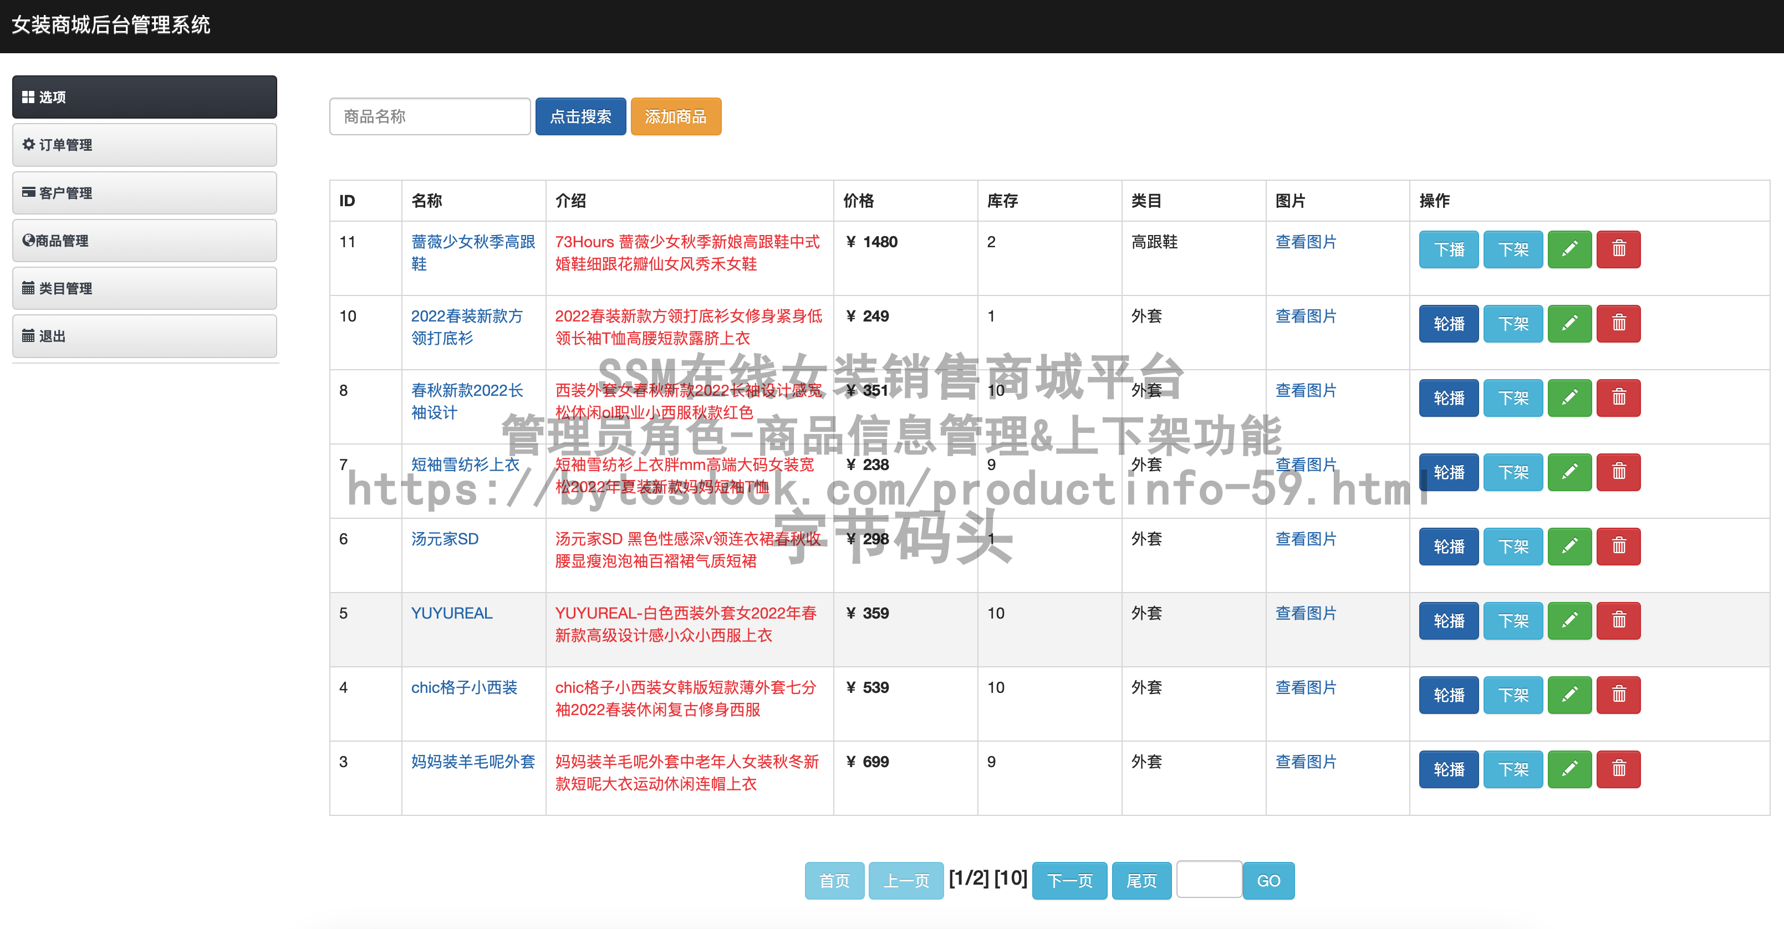Click the 添加商品 button
The width and height of the screenshot is (1784, 929).
coord(675,116)
